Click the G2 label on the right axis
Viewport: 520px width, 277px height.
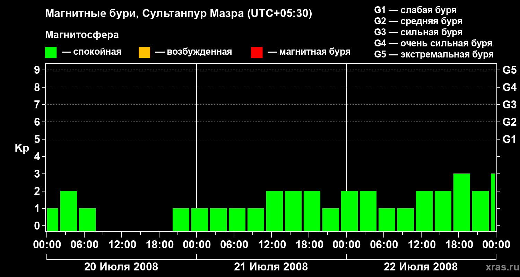pos(510,122)
